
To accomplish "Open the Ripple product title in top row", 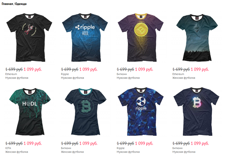I will click(x=65, y=74).
